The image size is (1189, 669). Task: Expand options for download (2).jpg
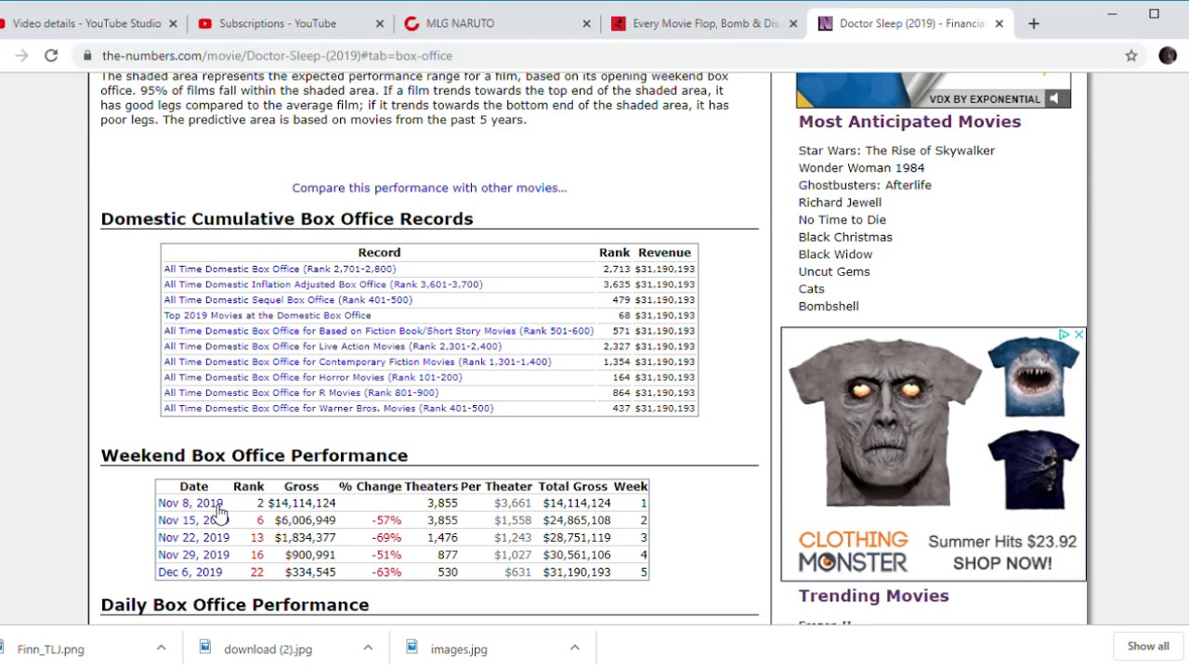tap(368, 648)
